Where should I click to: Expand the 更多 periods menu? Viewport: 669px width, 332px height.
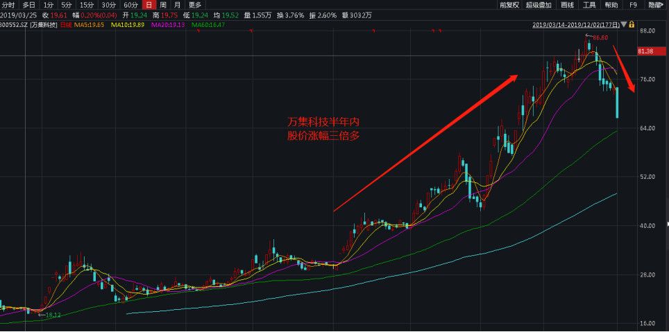[x=195, y=5]
